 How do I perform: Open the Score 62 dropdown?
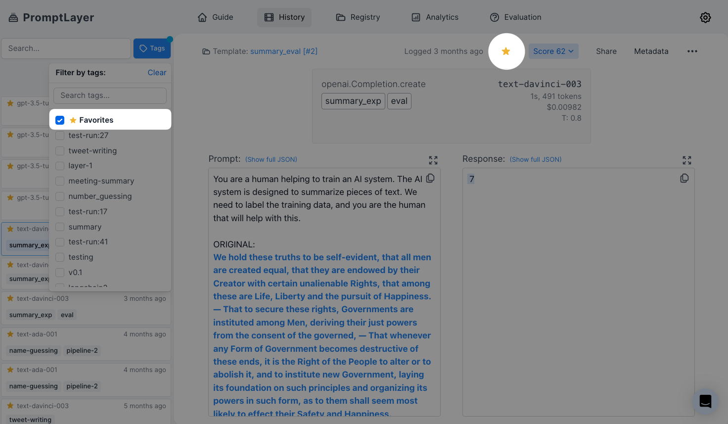click(x=553, y=51)
